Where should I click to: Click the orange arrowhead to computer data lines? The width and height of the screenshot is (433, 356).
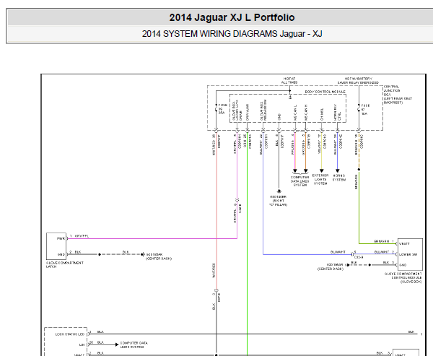click(305, 170)
